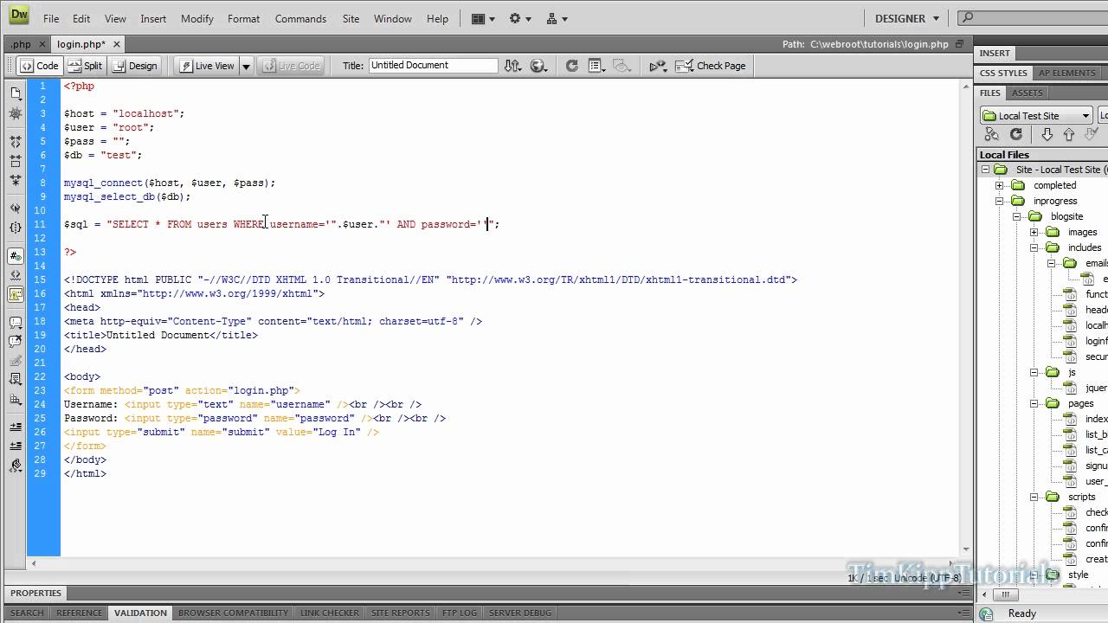Image resolution: width=1108 pixels, height=623 pixels.
Task: Click the Wrap Tag icon
Action: 16,359
